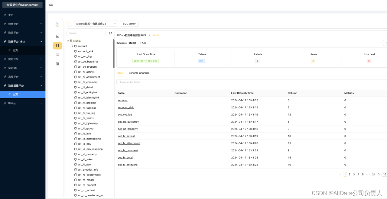Screen dimensions: 387x199
Task: Focus the 'please enter table' filter field
Action: coord(252,82)
